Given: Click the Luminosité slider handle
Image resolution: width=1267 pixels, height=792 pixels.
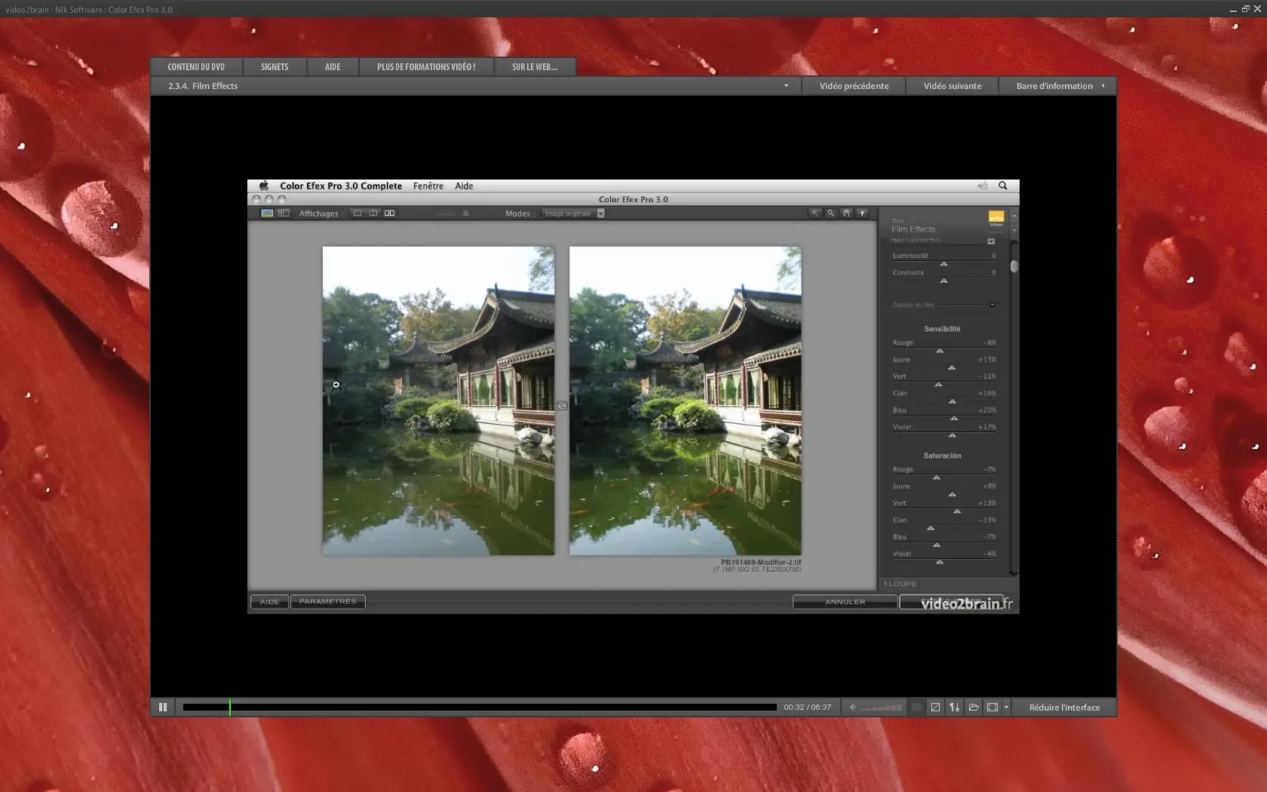Looking at the screenshot, I should 943,264.
